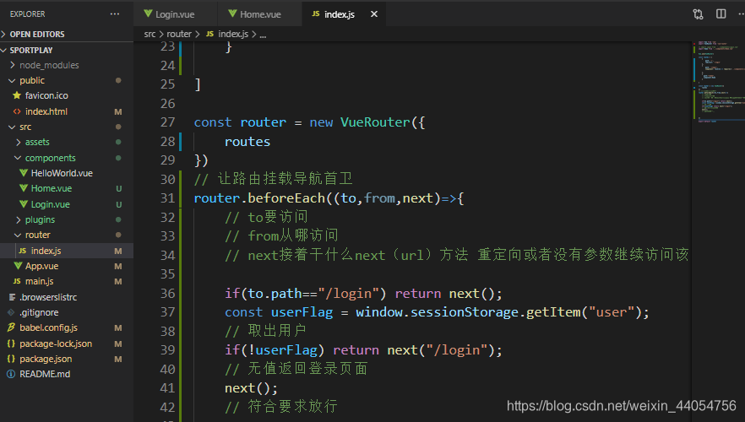Screen dimensions: 745x422
Task: Click the info icon beside README.md
Action: [x=11, y=374]
